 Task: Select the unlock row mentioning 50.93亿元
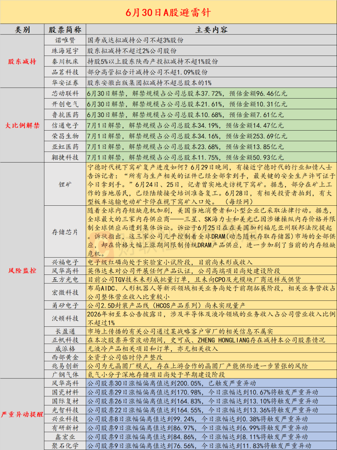tap(211, 157)
